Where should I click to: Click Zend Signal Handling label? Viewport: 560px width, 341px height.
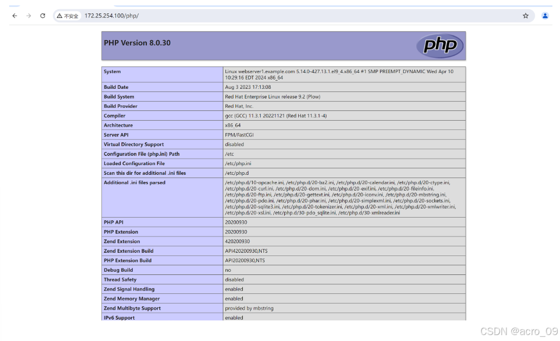pos(129,289)
